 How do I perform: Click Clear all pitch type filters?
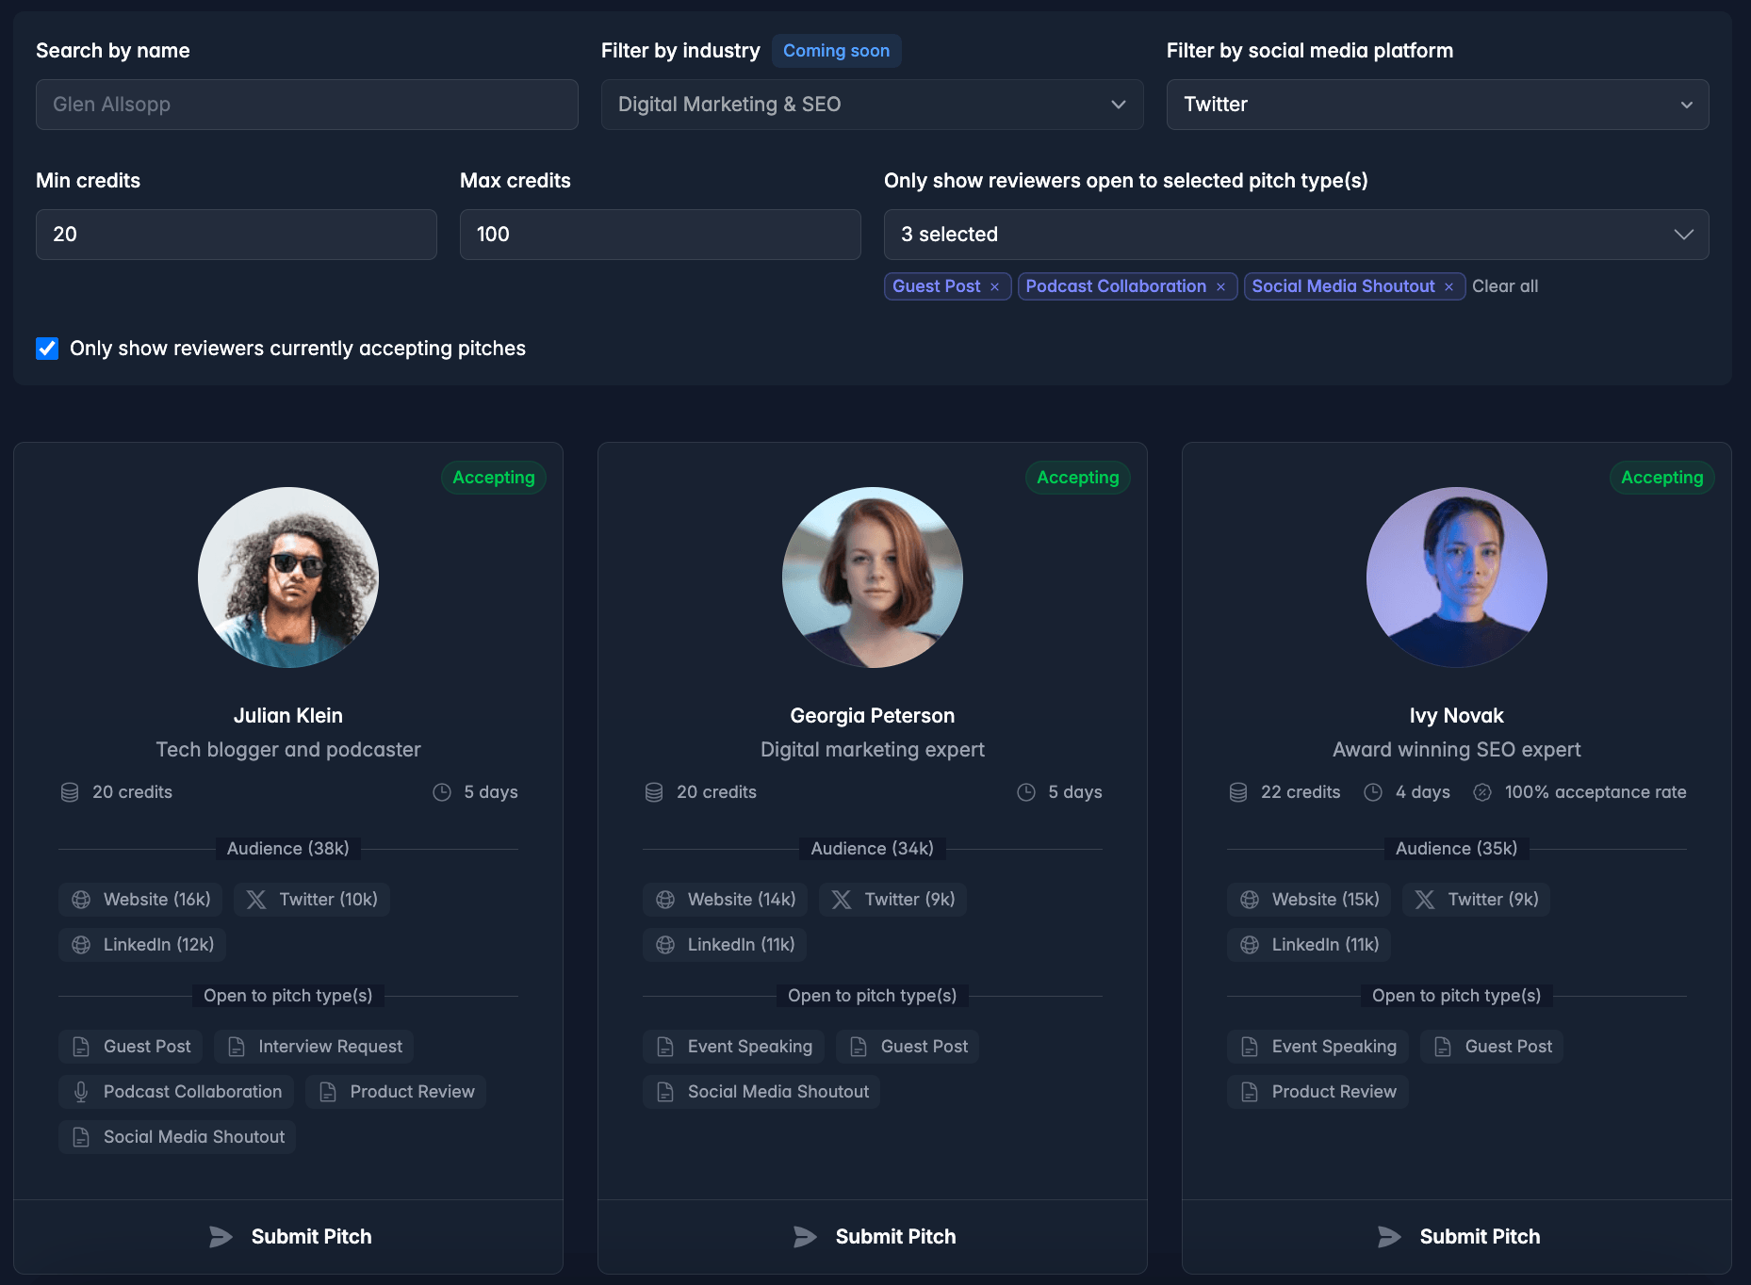click(1505, 286)
